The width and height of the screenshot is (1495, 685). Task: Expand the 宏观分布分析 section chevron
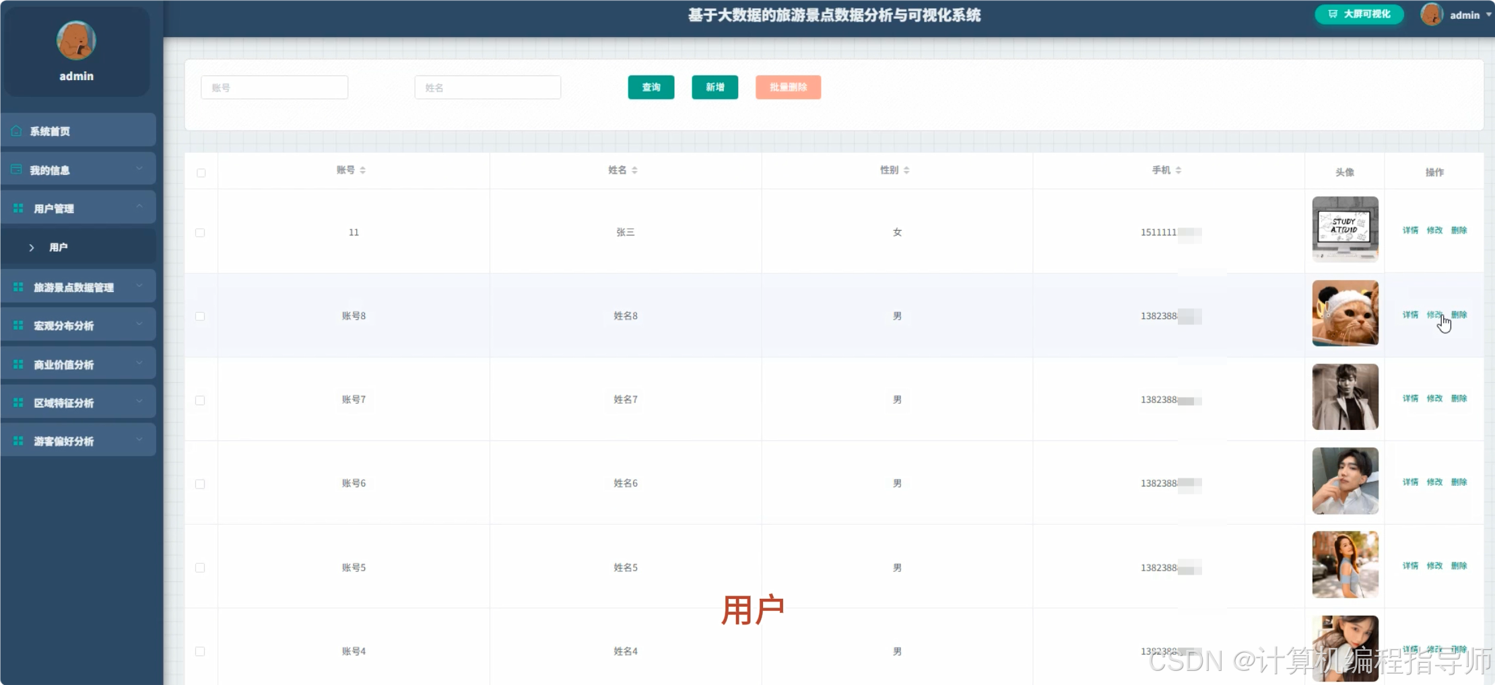click(x=140, y=324)
